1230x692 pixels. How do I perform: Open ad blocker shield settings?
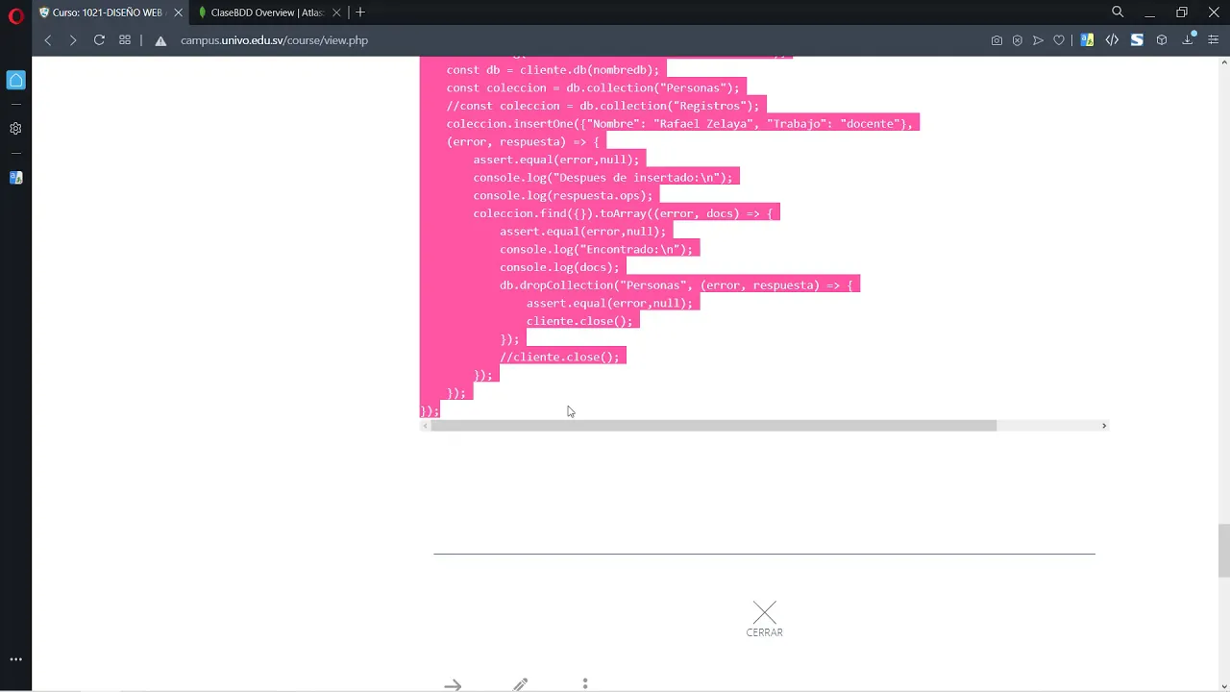(1018, 40)
